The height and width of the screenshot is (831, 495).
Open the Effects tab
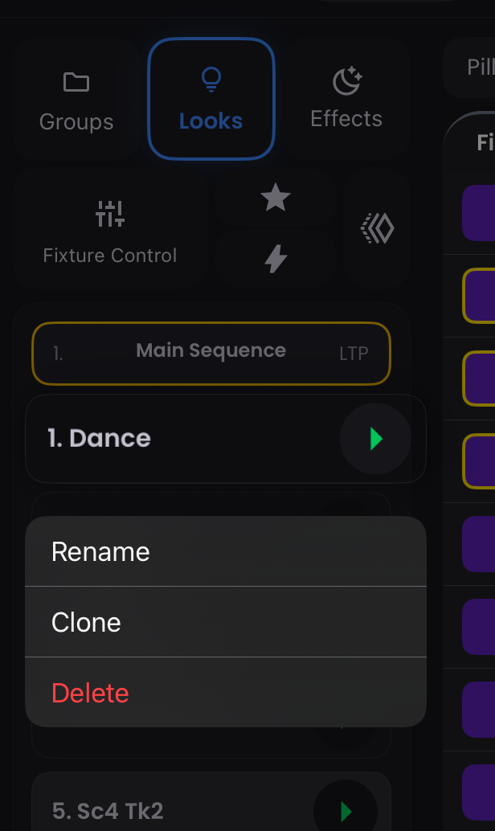click(346, 99)
